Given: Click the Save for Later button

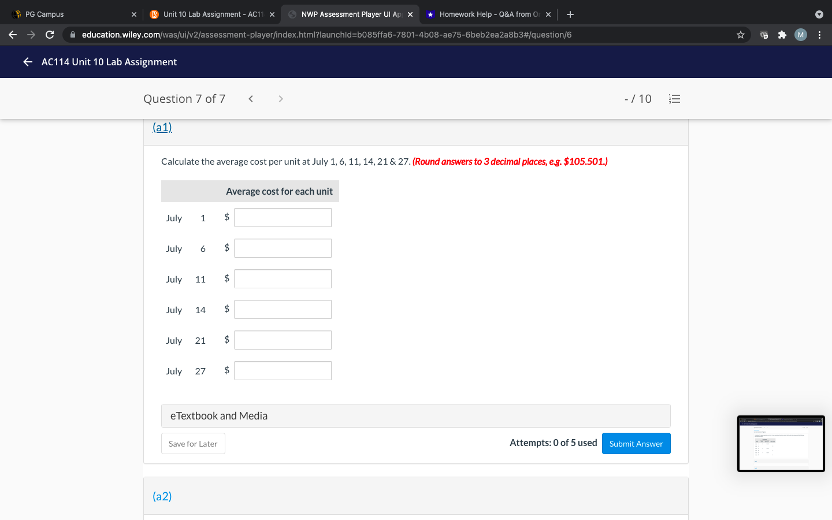Looking at the screenshot, I should (193, 444).
